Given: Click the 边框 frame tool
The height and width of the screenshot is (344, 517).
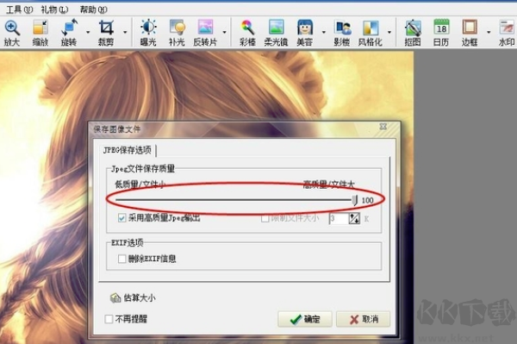Looking at the screenshot, I should (x=470, y=32).
